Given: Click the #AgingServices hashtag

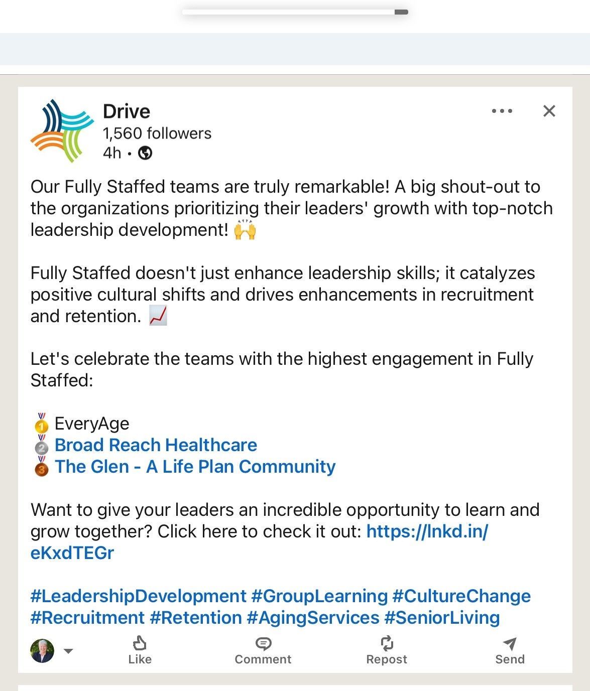Looking at the screenshot, I should tap(313, 618).
